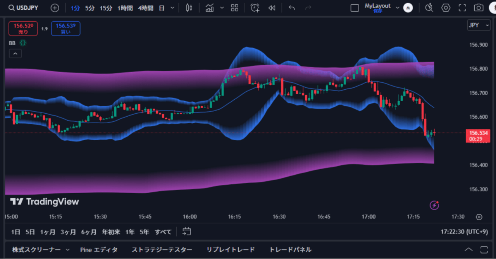This screenshot has width=496, height=259.
Task: Take a chart snapshot with camera icon
Action: point(479,8)
